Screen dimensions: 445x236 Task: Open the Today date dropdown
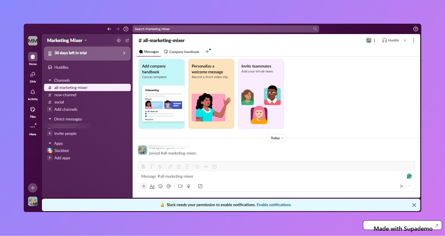point(276,138)
